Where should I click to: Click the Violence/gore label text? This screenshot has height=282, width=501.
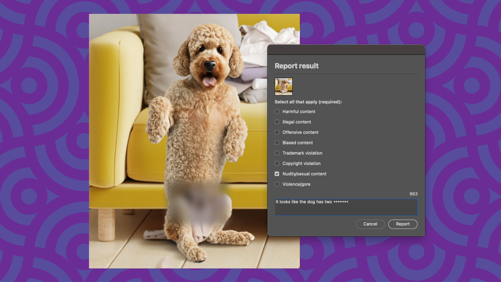(x=296, y=184)
